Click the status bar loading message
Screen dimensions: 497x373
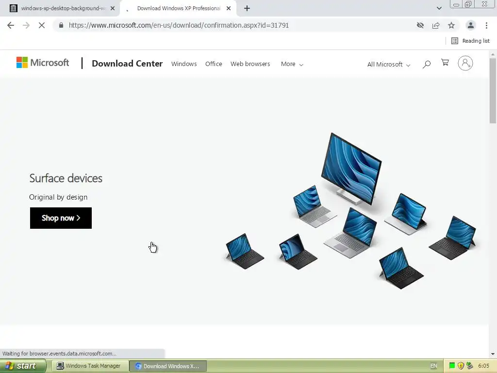tap(59, 354)
